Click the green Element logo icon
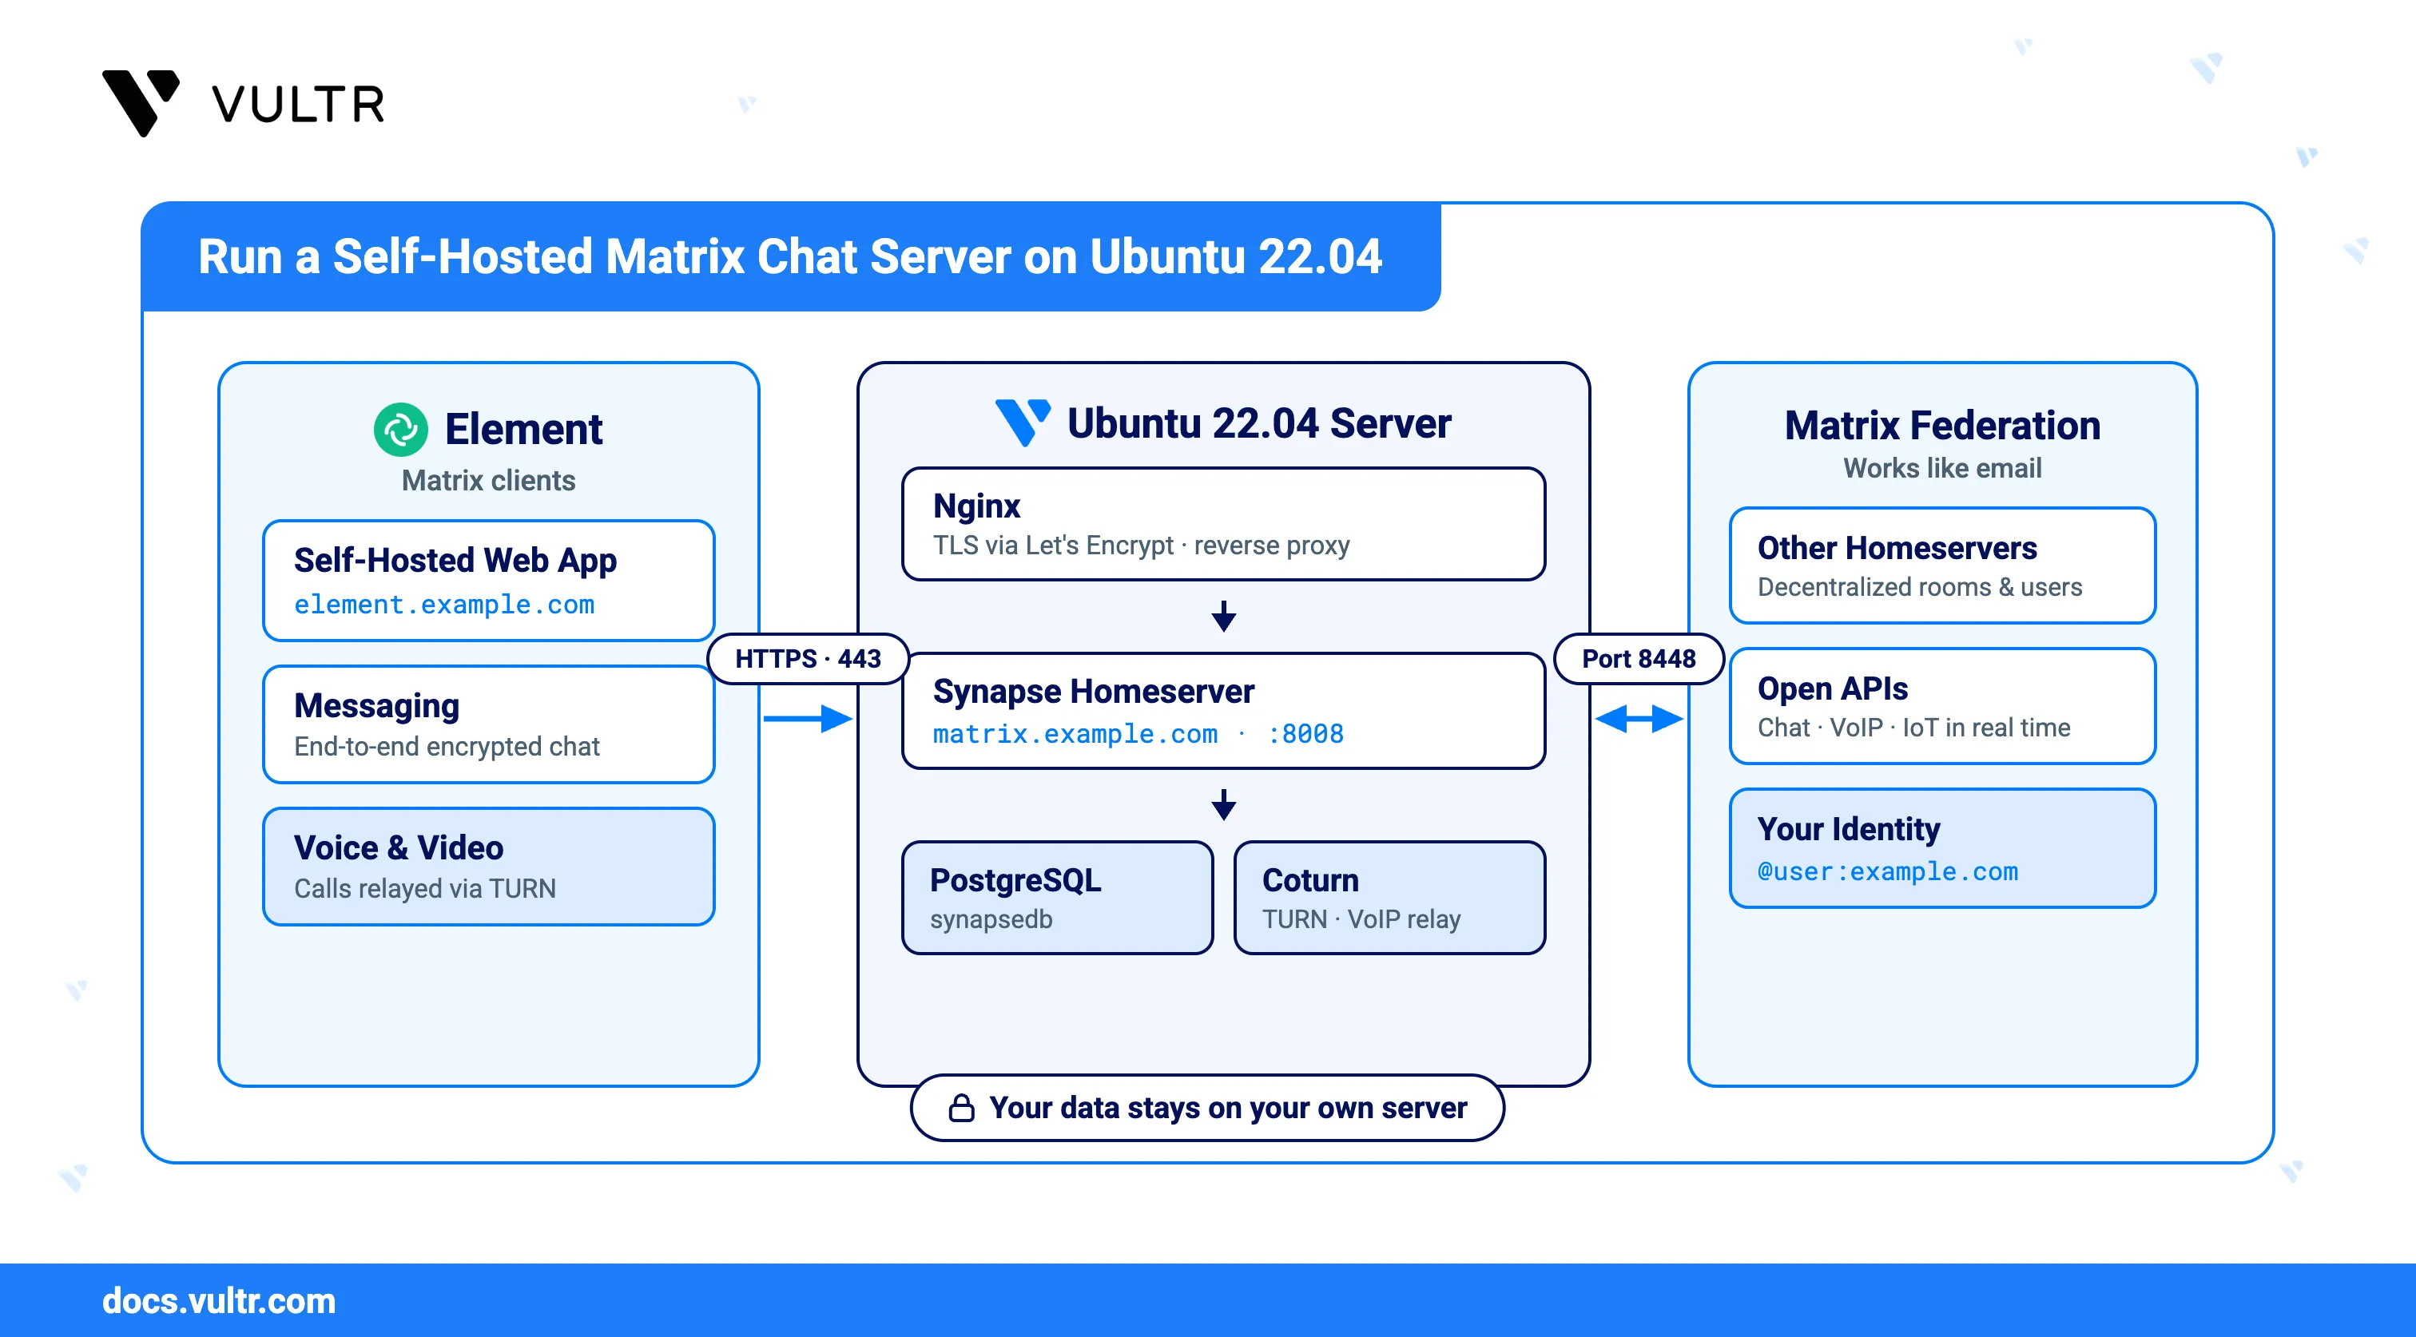 click(x=400, y=430)
